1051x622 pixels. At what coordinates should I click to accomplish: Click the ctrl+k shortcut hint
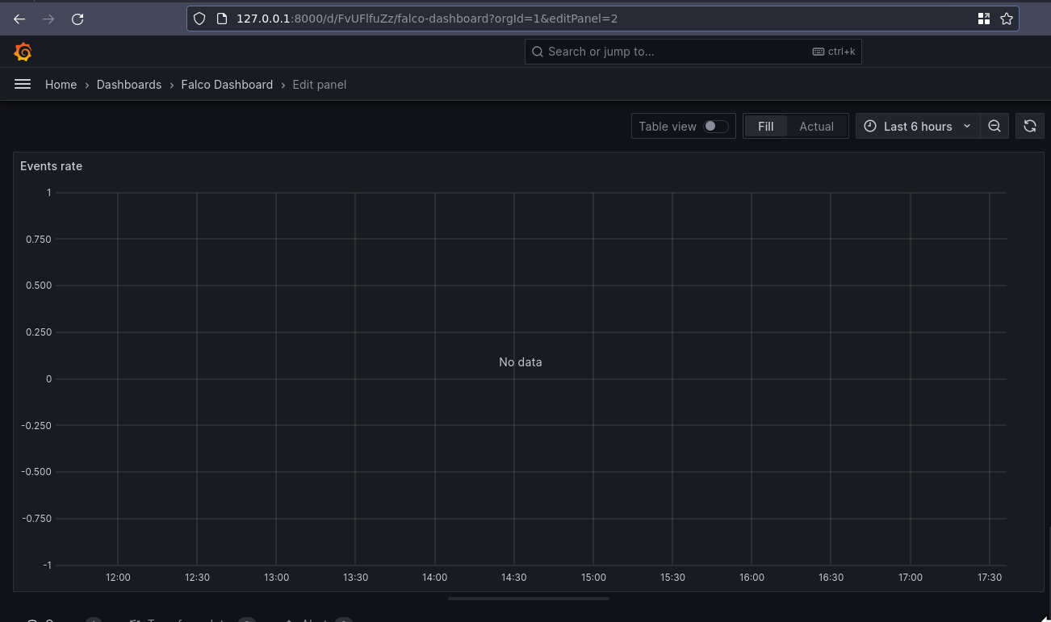[834, 52]
